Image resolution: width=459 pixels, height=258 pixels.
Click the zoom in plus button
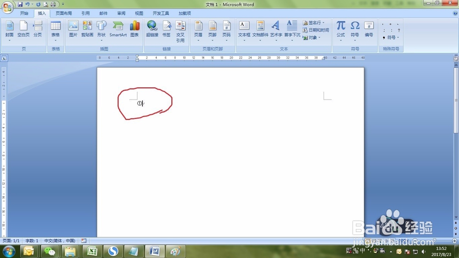click(x=454, y=241)
